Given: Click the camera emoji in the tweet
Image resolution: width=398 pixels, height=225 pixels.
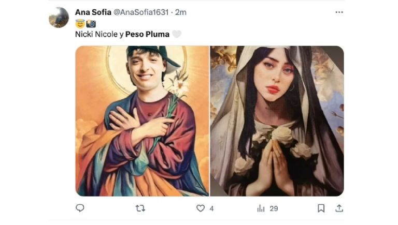Looking at the screenshot, I should point(91,24).
